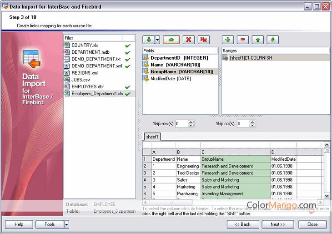Image resolution: width=332 pixels, height=234 pixels.
Task: Select the DEPARTMENT.mdb file icon
Action: pyautogui.click(x=67, y=52)
